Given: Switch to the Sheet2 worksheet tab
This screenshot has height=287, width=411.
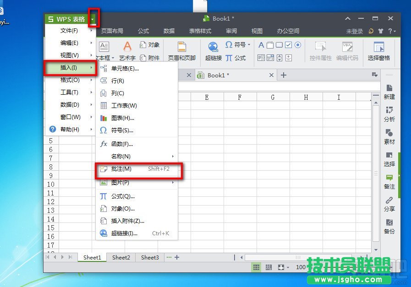Looking at the screenshot, I should tap(121, 258).
